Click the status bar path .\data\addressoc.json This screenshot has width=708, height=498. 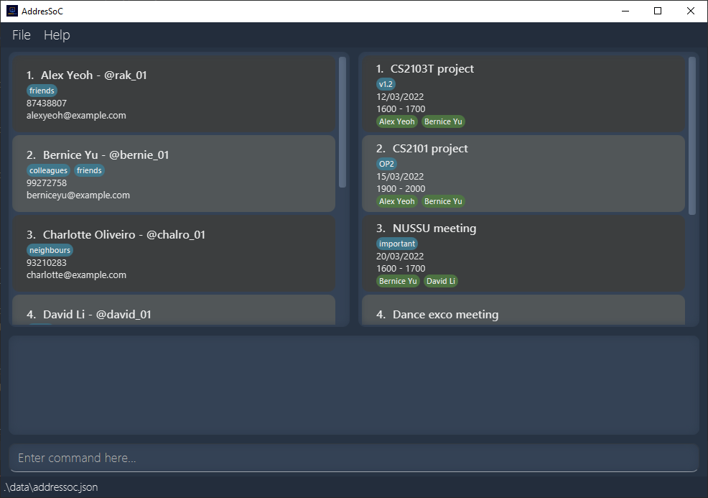pos(51,487)
